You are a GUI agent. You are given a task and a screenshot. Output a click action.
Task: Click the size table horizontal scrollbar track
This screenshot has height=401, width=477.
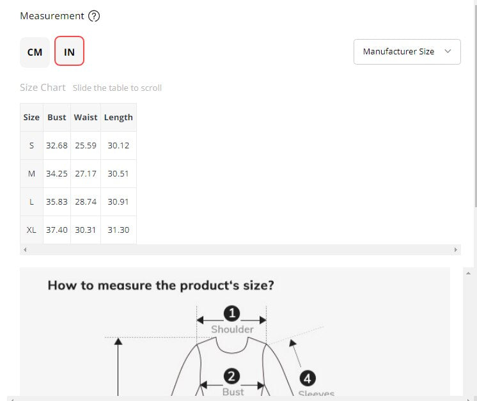[240, 250]
